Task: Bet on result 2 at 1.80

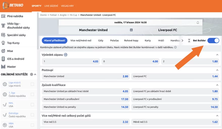Action: tap(190, 61)
